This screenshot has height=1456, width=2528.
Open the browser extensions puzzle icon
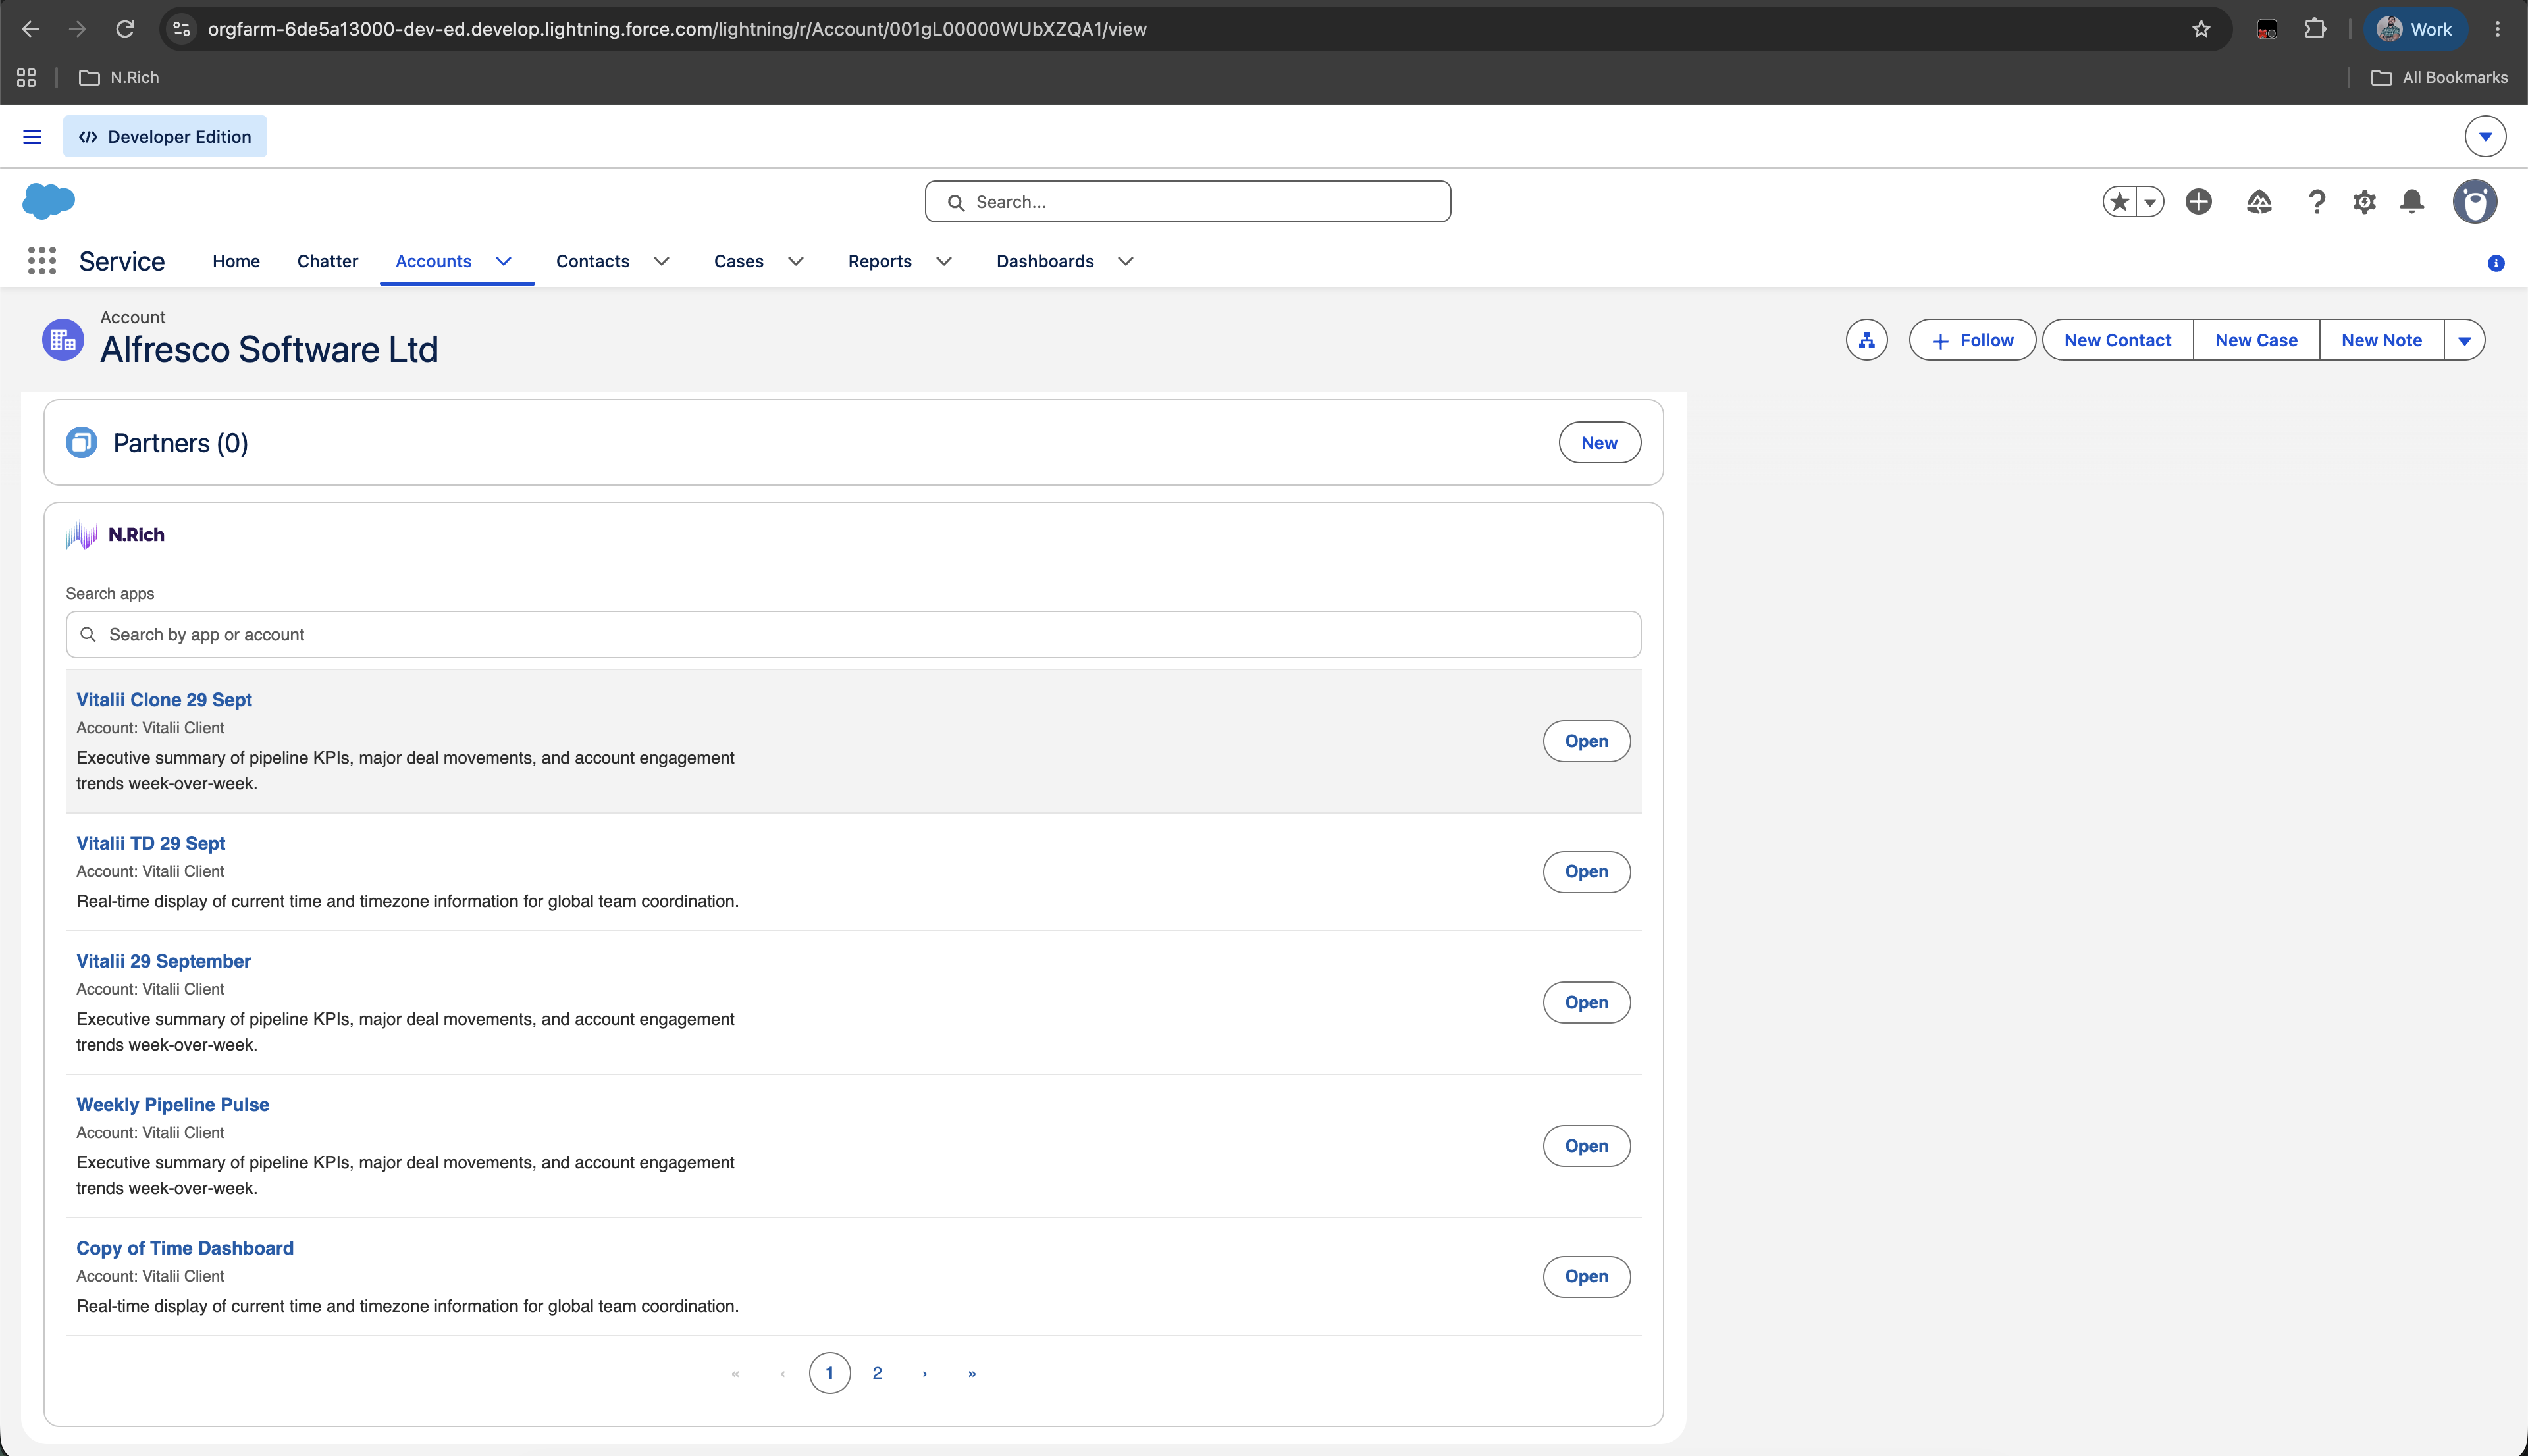tap(2315, 29)
